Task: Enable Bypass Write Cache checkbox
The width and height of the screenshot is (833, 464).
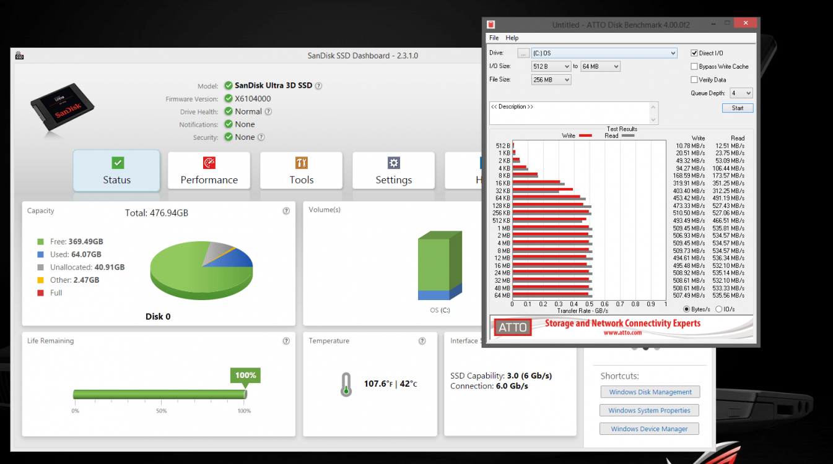Action: [x=694, y=66]
